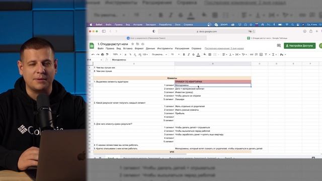
Task: Click the cell name box
Action: click(x=95, y=60)
